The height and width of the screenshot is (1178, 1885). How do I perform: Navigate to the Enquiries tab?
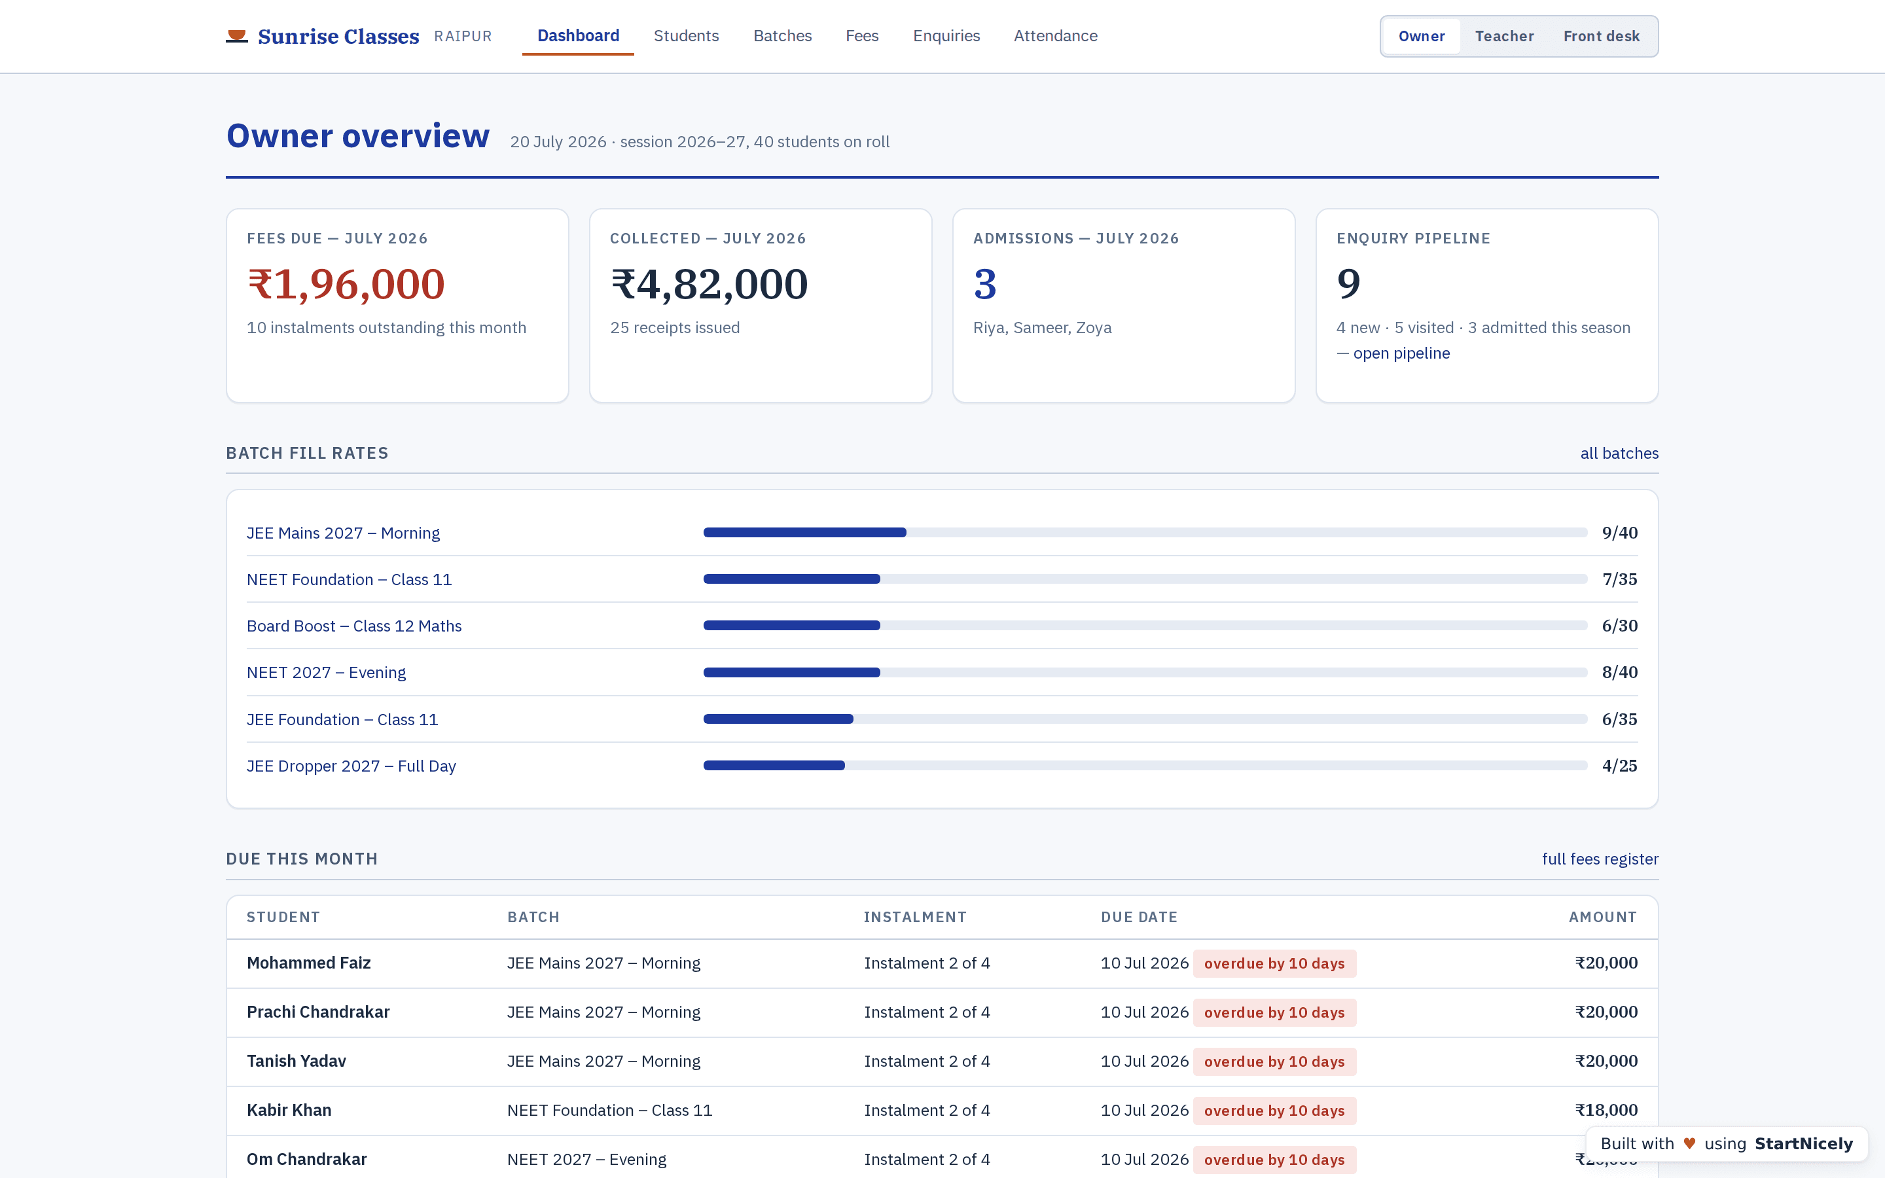pos(946,36)
